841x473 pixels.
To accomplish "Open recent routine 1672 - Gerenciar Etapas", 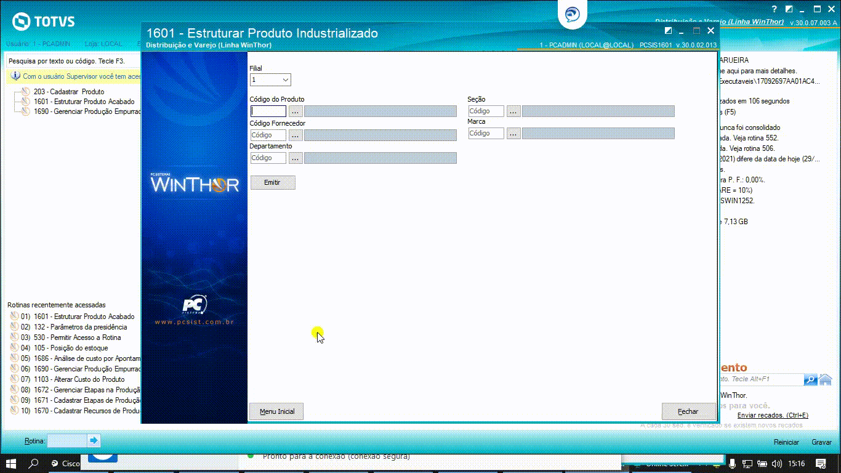I will 81,390.
